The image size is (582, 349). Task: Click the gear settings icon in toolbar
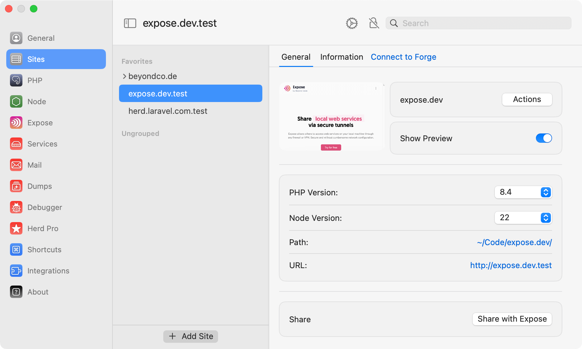(352, 23)
